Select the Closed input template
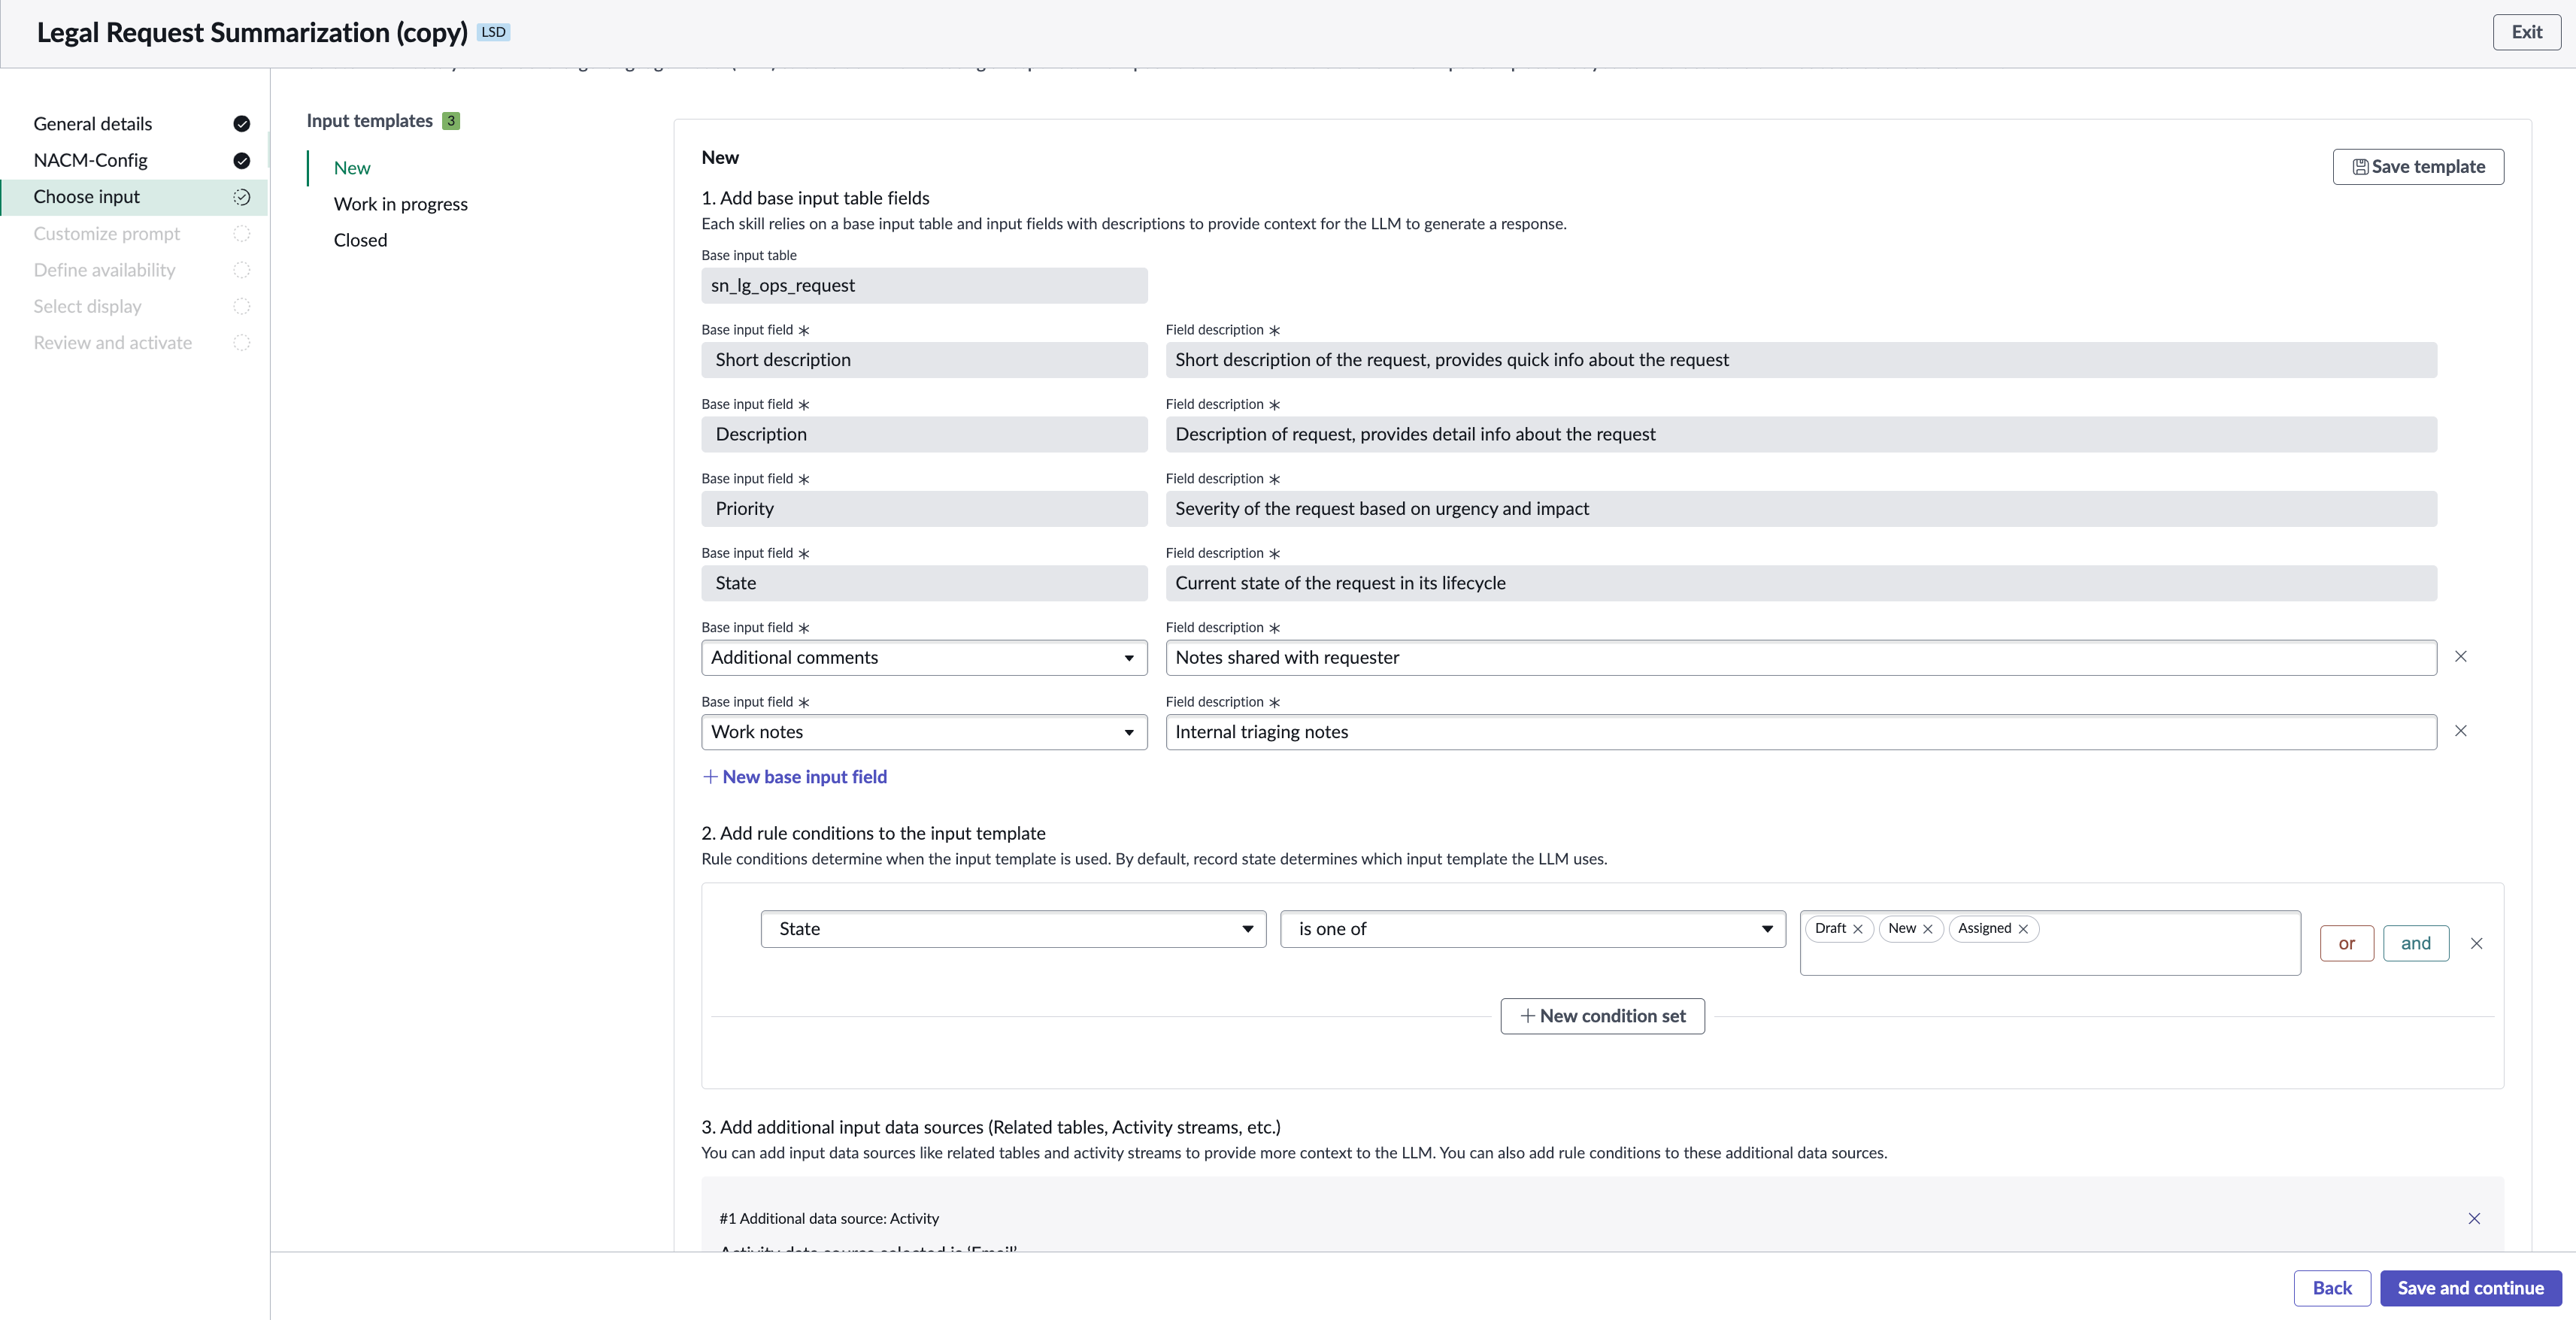The height and width of the screenshot is (1320, 2576). click(x=360, y=240)
